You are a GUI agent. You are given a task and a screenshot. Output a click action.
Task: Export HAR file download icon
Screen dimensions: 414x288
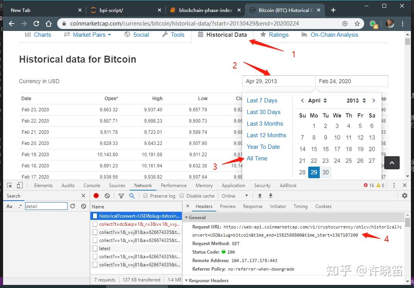pos(271,196)
